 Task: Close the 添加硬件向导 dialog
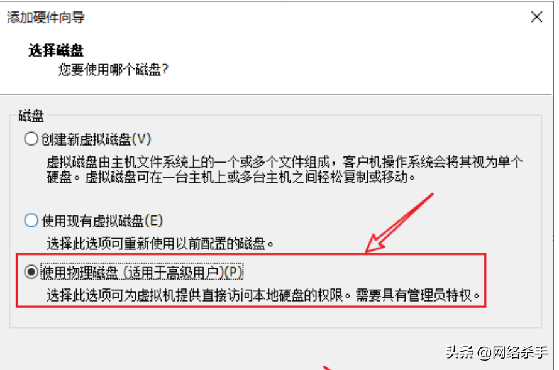click(x=536, y=17)
